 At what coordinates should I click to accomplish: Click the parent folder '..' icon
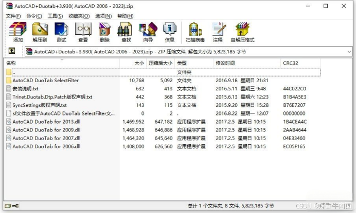click(9, 72)
